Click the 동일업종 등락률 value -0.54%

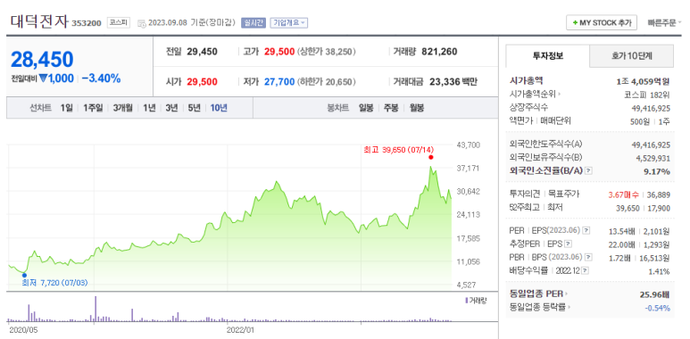coord(658,308)
